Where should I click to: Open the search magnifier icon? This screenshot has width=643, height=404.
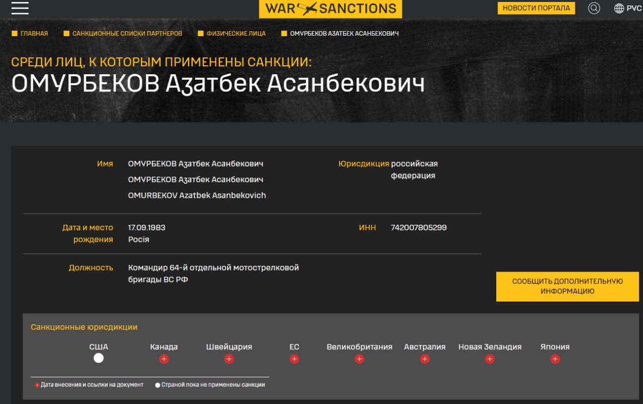(x=594, y=8)
